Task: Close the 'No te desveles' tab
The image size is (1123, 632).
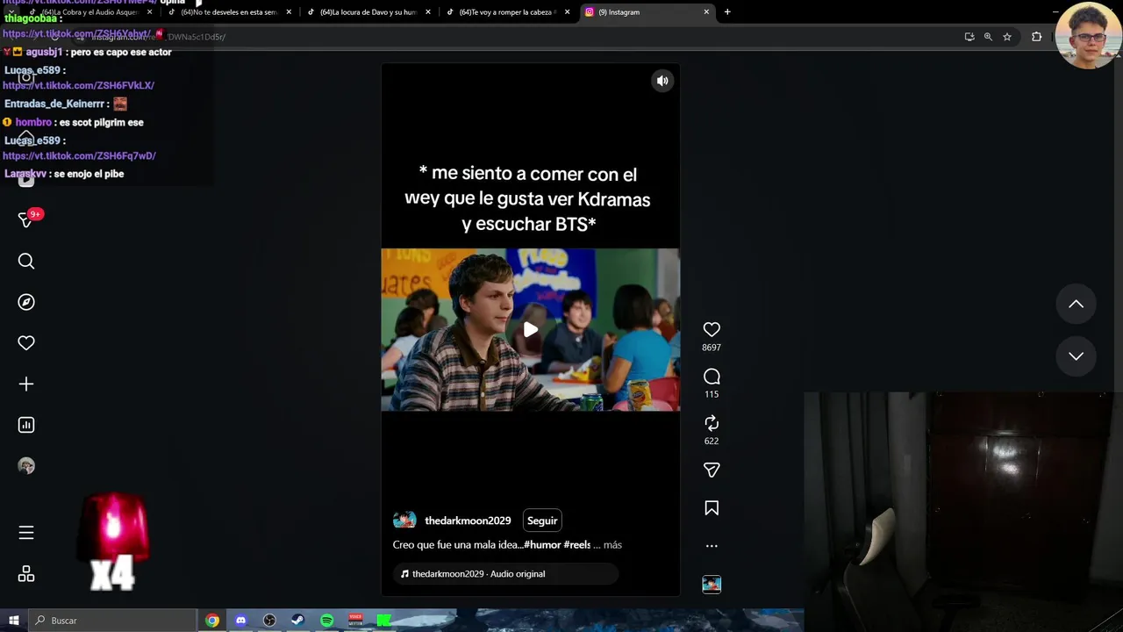Action: coord(290,12)
